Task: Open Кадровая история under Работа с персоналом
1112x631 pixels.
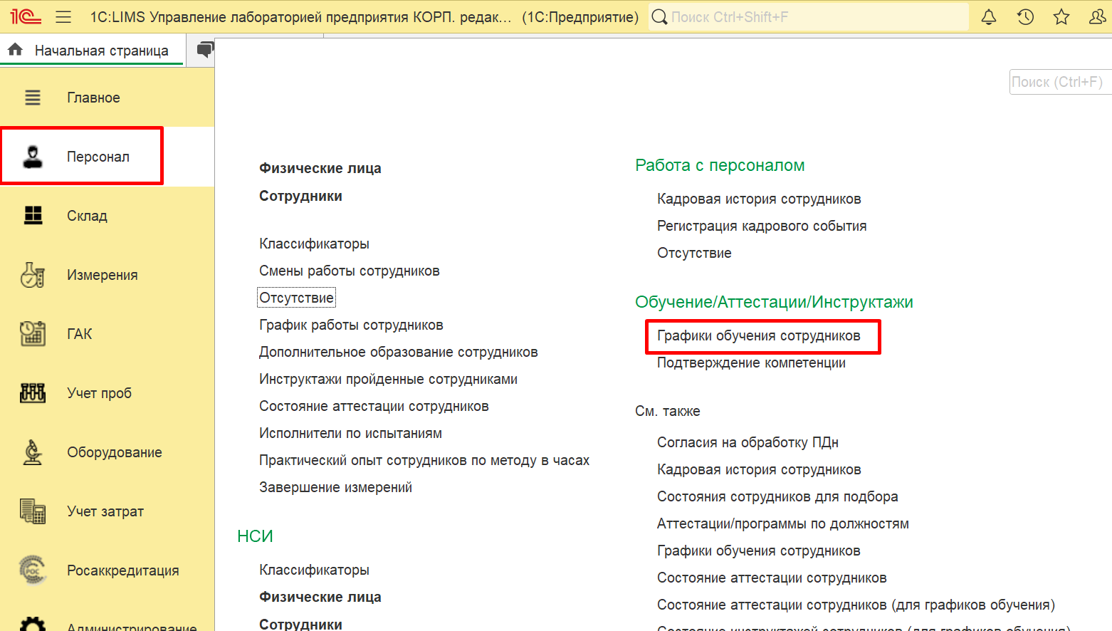Action: tap(759, 199)
